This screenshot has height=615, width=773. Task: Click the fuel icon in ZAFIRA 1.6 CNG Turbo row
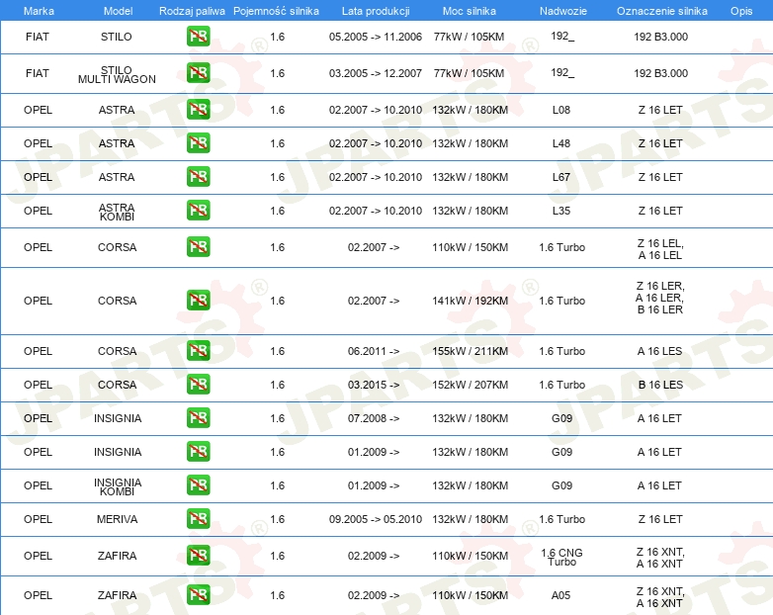[x=198, y=556]
